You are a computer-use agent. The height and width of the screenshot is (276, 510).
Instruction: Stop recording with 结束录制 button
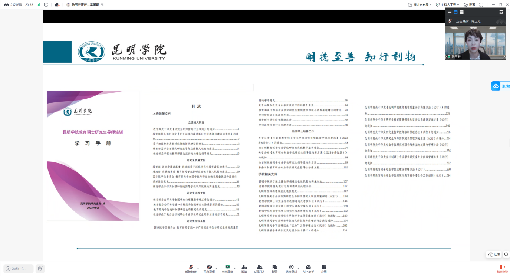click(291, 269)
